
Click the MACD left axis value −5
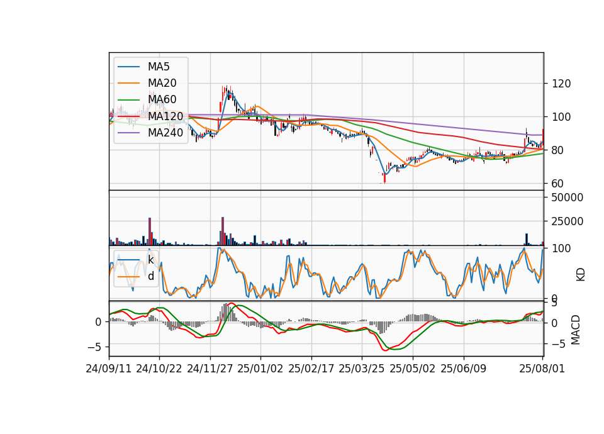[x=94, y=347]
